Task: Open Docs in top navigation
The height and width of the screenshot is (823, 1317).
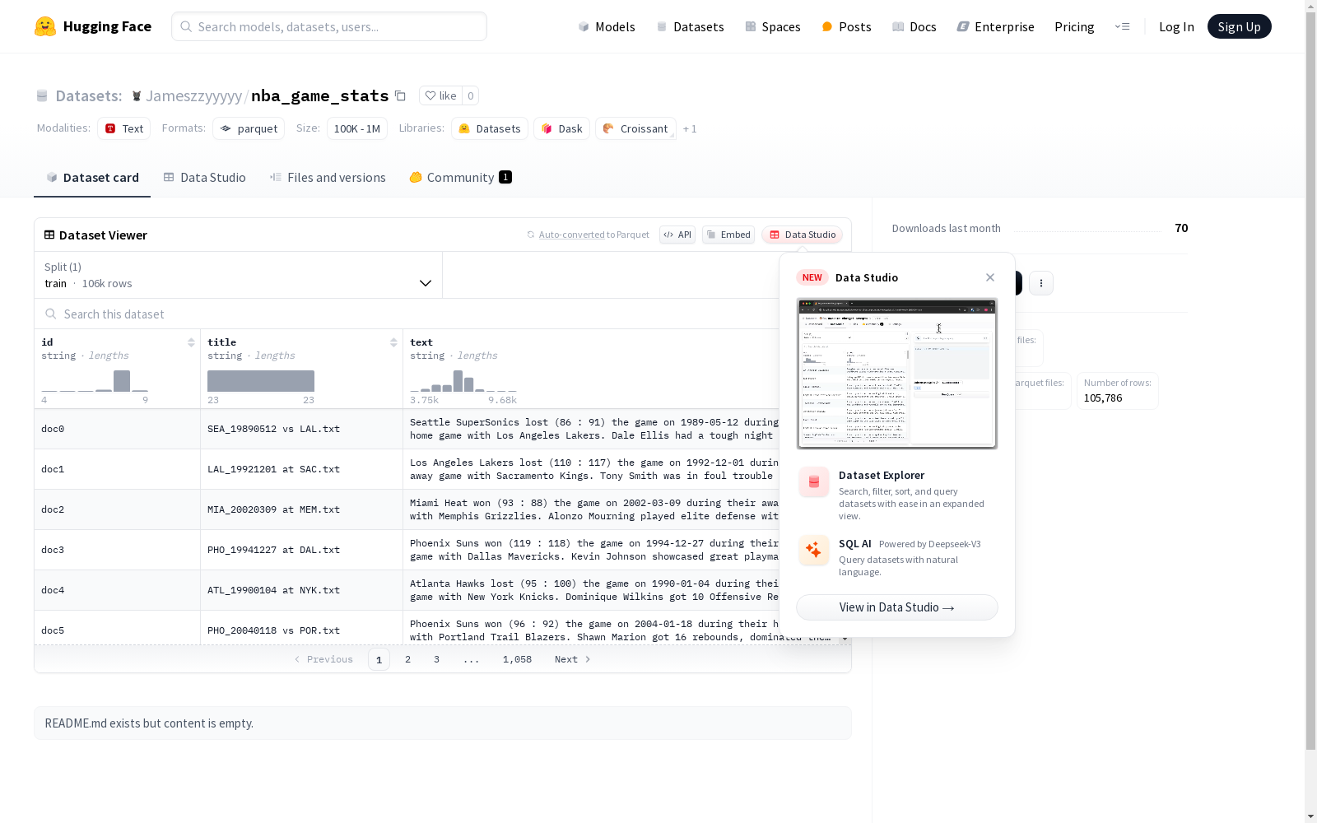Action: (914, 26)
